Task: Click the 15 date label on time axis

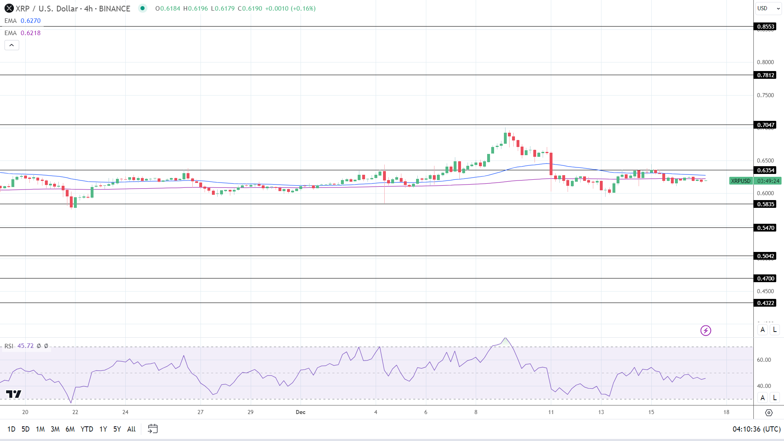Action: click(651, 412)
